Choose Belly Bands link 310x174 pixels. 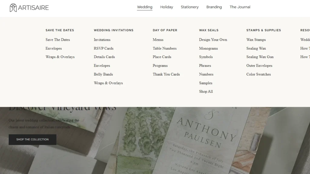pyautogui.click(x=103, y=74)
